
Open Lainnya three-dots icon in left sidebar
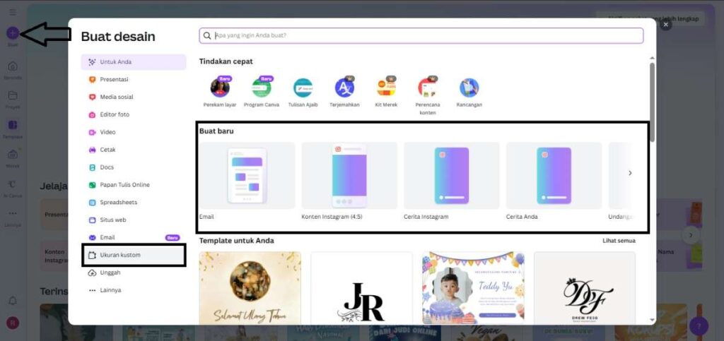[x=13, y=213]
